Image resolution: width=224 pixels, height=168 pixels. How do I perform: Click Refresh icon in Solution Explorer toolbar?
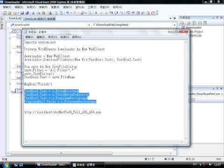pos(194,23)
